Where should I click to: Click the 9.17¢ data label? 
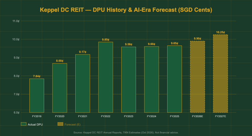(83, 52)
